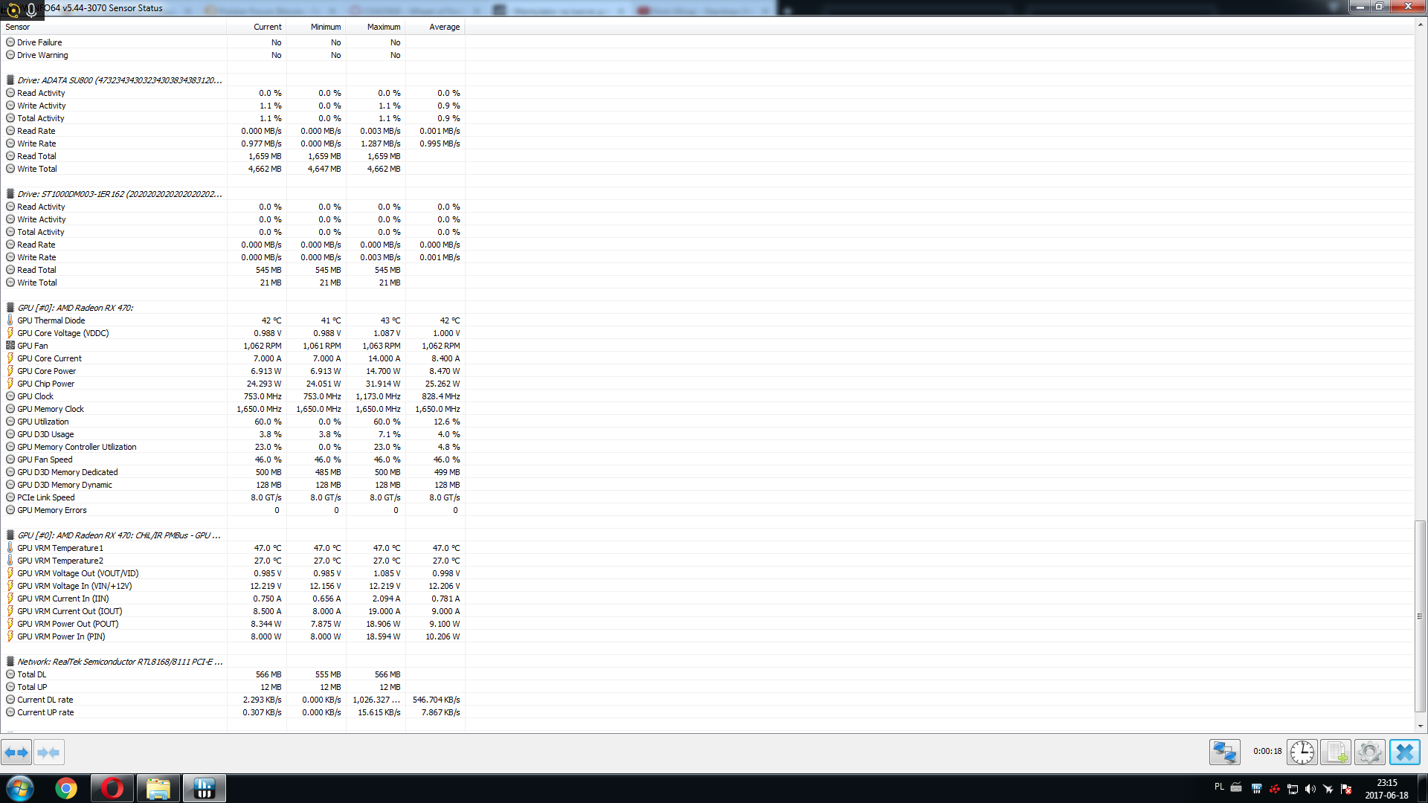The height and width of the screenshot is (803, 1428).
Task: Click the network tray icon
Action: click(x=1292, y=789)
